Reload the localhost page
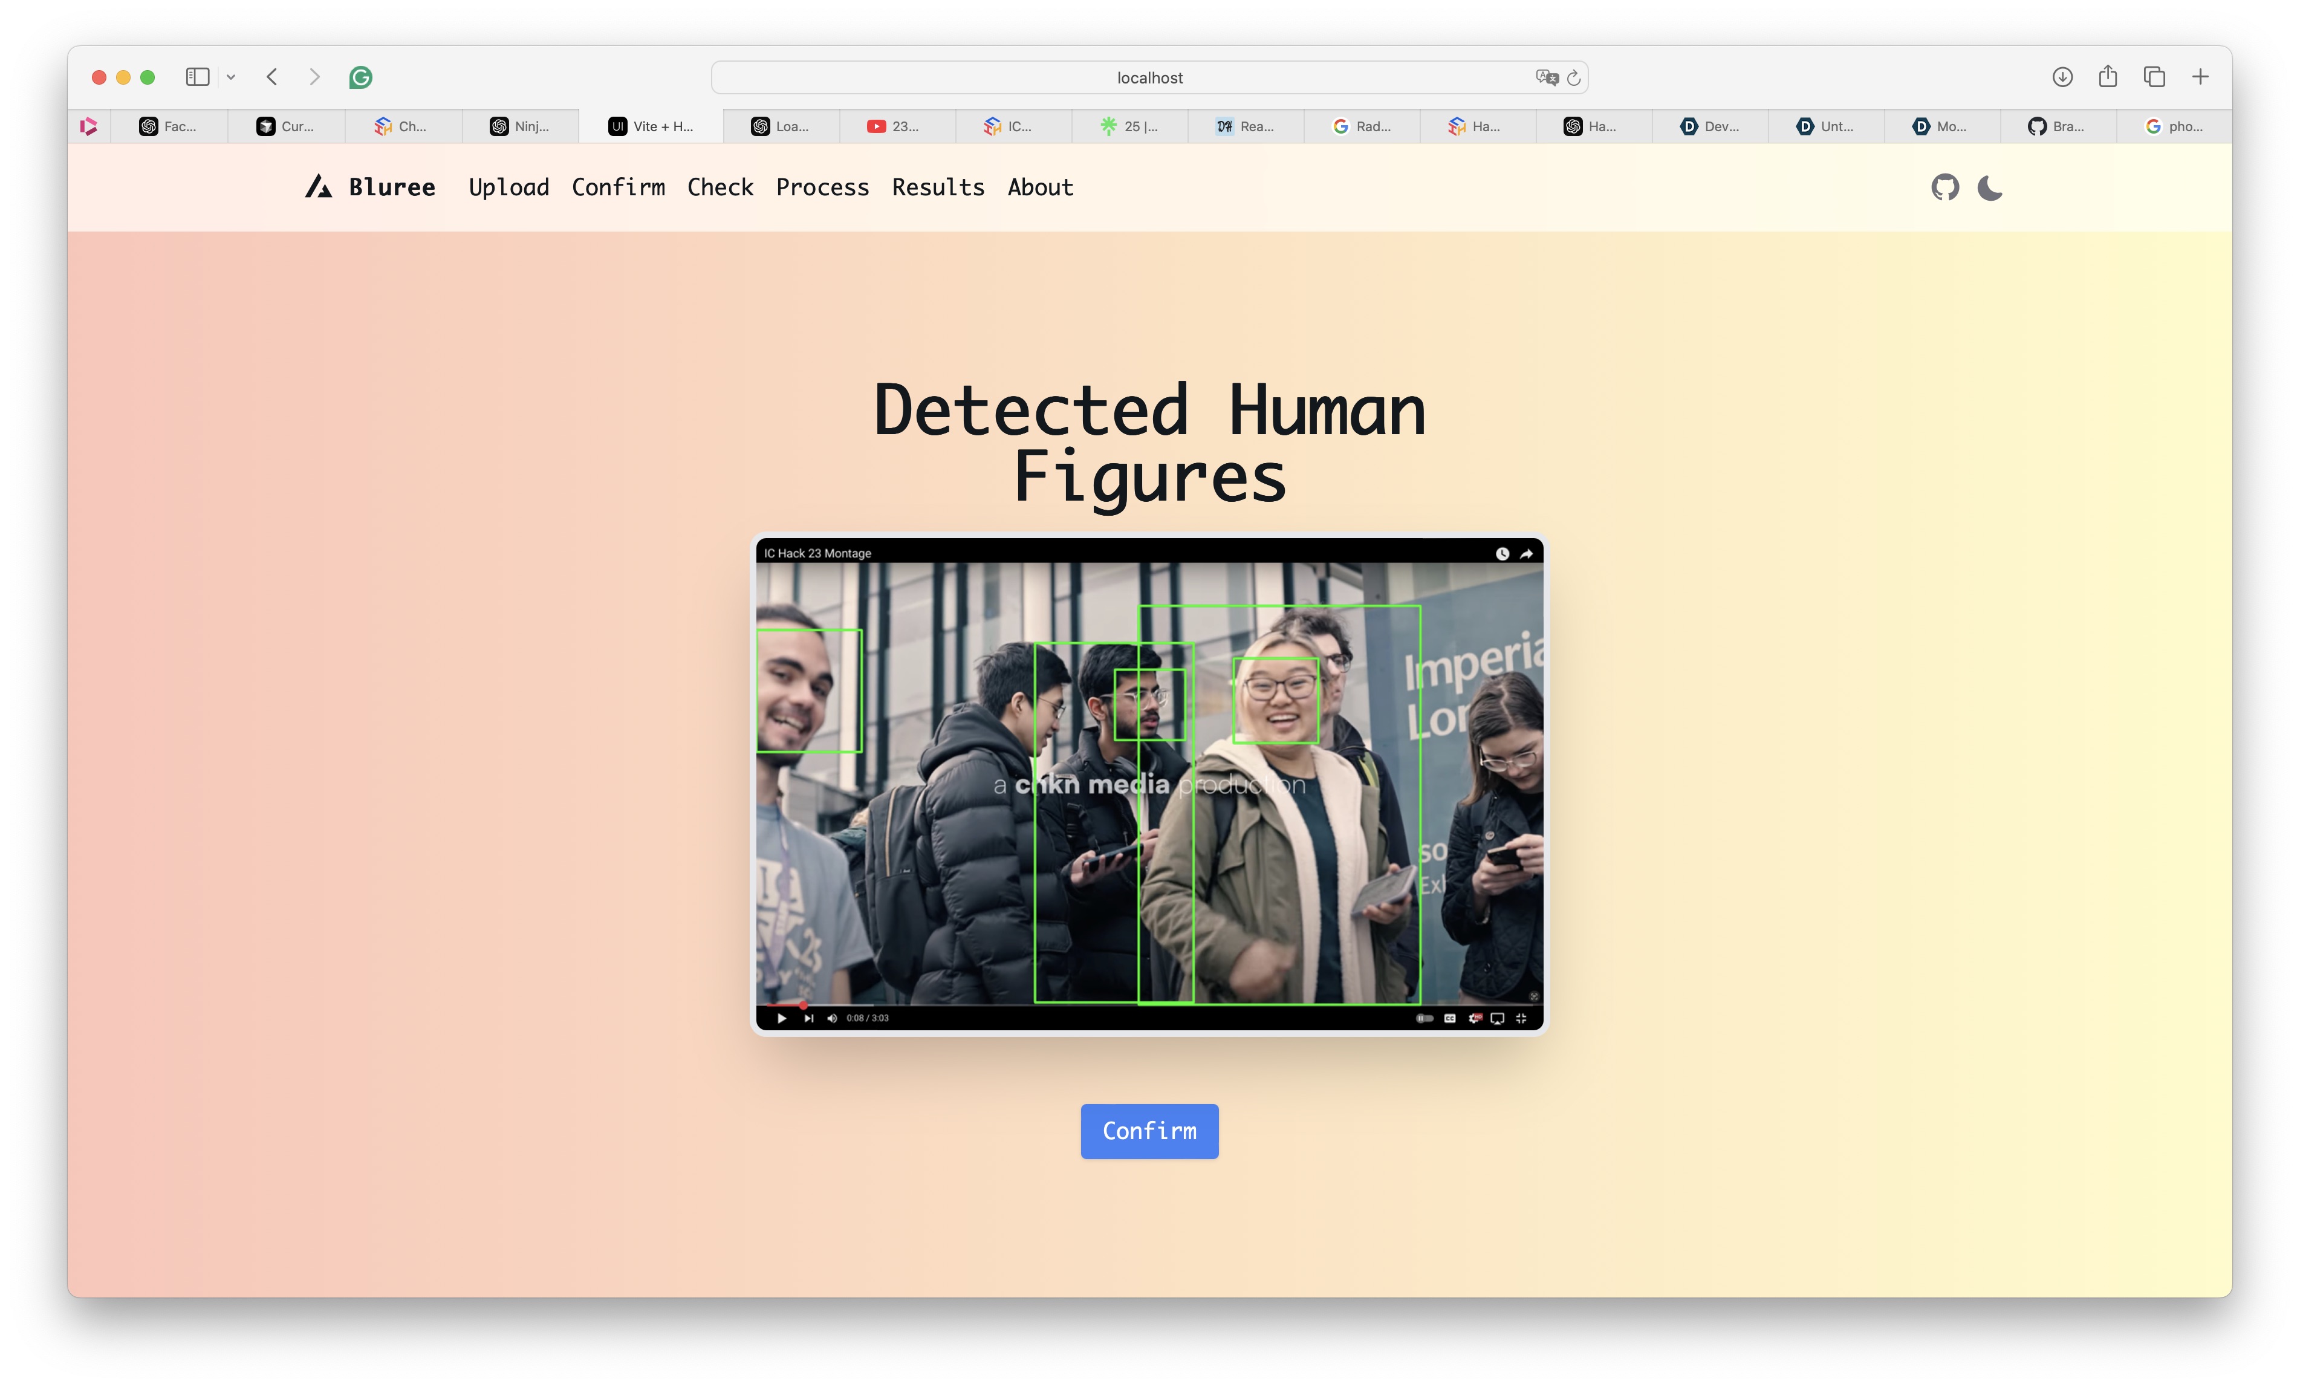The height and width of the screenshot is (1387, 2300). [1574, 79]
